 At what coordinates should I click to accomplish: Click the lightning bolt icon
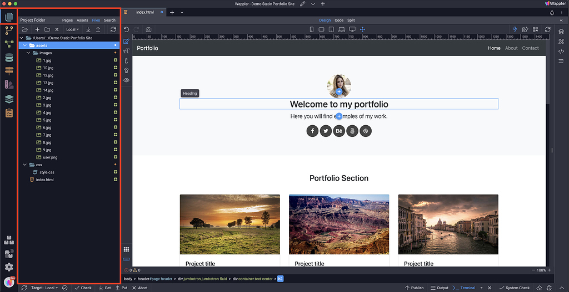(x=515, y=30)
